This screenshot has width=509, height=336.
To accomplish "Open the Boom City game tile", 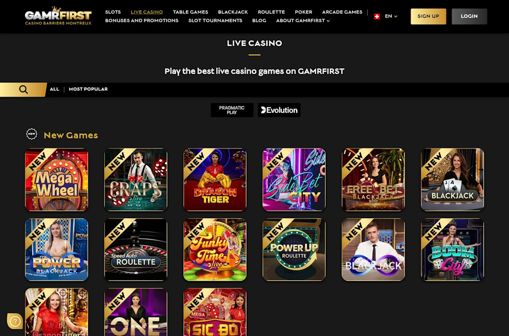I will coord(453,250).
